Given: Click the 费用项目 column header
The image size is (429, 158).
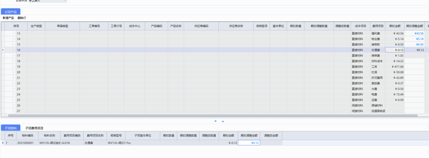Looking at the screenshot, I should pyautogui.click(x=378, y=26).
